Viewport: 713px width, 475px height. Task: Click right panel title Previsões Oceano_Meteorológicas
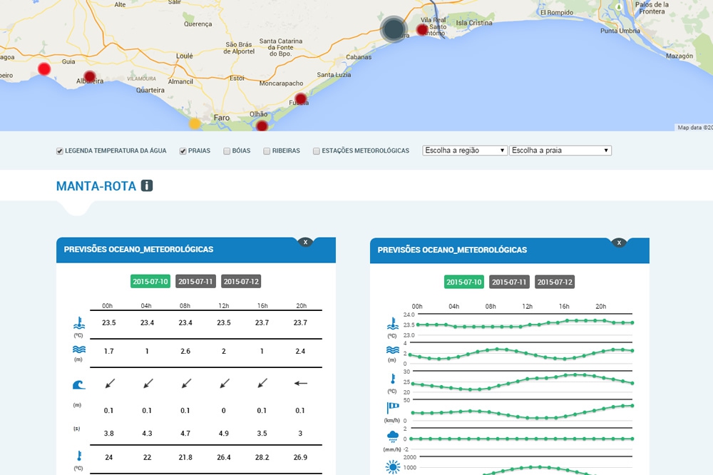pyautogui.click(x=453, y=250)
